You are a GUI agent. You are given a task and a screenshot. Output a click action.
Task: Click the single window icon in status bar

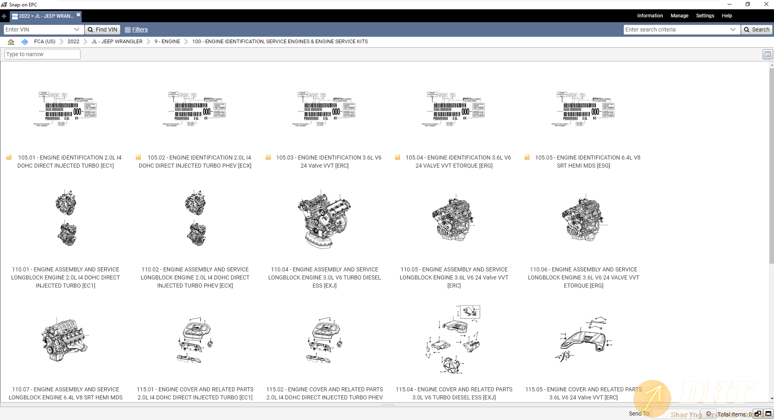[768, 414]
